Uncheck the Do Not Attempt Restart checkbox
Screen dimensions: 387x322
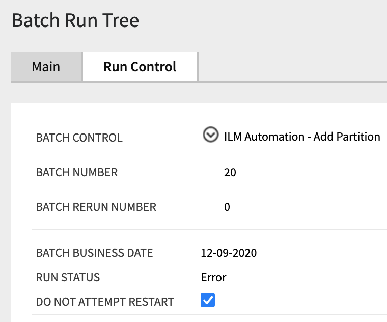pos(208,301)
